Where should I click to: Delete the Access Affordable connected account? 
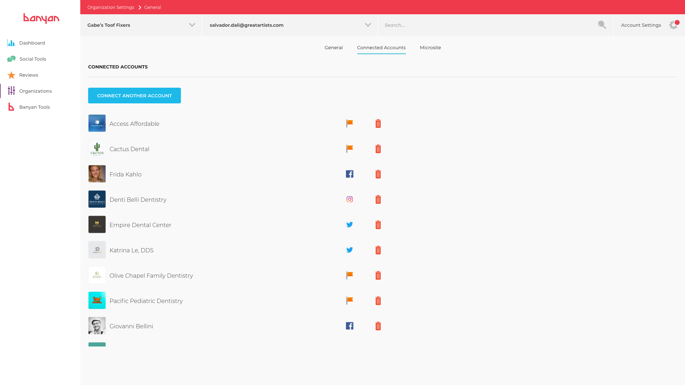pyautogui.click(x=378, y=124)
